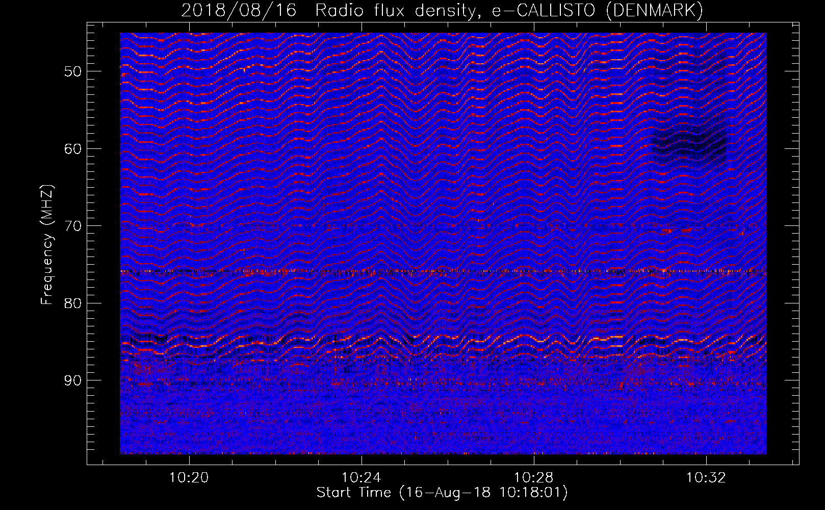Select the 'Frequency (MHZ)' y-axis label
This screenshot has height=510, width=825.
click(47, 245)
